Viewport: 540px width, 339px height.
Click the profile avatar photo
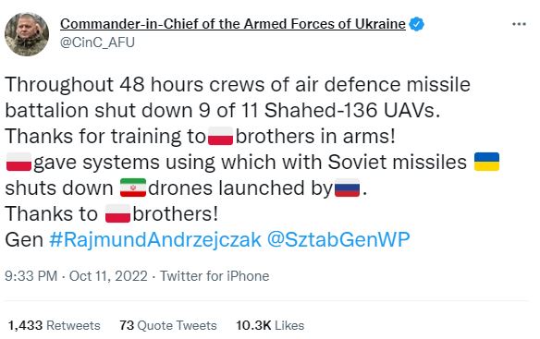(x=27, y=34)
